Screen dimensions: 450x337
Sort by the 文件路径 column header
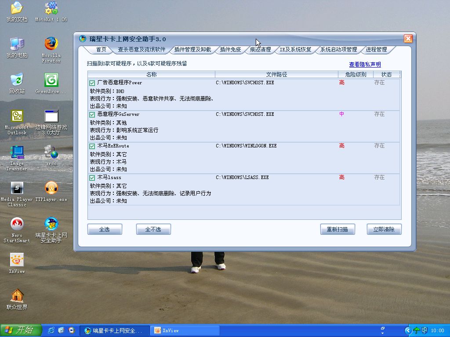click(276, 75)
